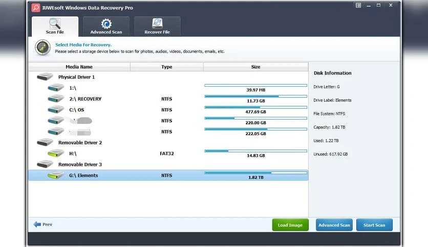Select the C:\ OS partition

(x=168, y=110)
